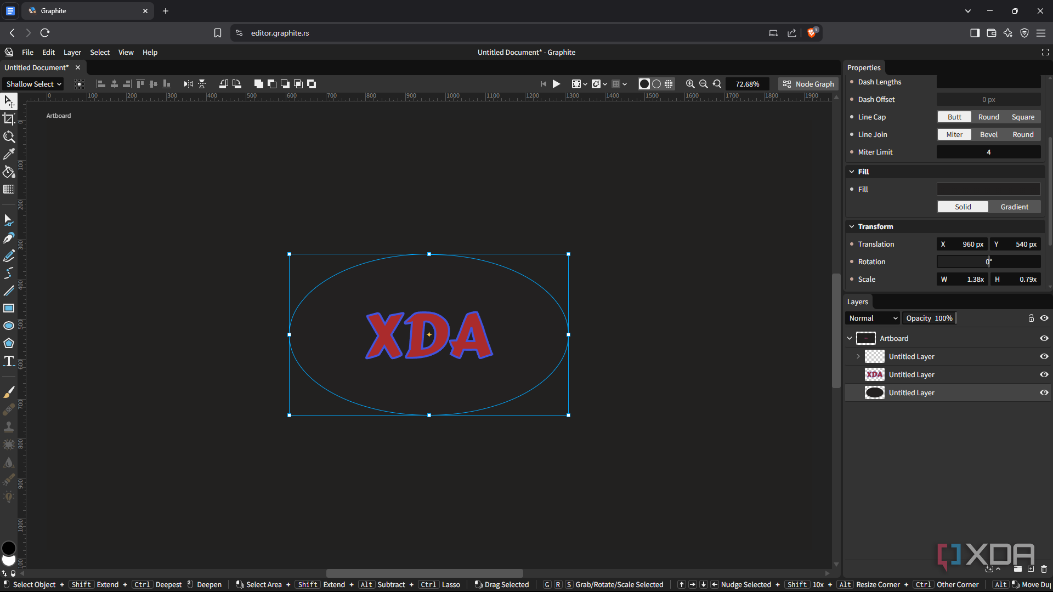Viewport: 1053px width, 592px height.
Task: Select the Spline tool
Action: 9,273
